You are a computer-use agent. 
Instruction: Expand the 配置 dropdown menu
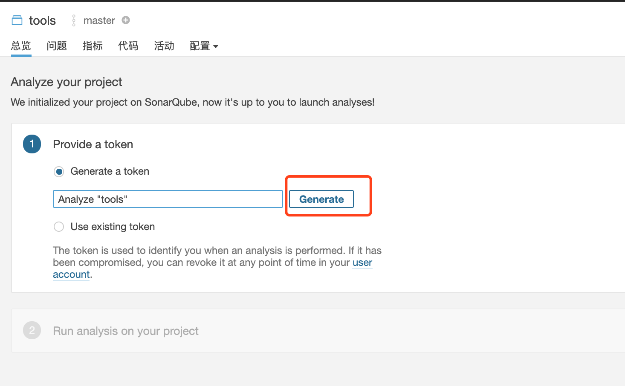(x=204, y=46)
